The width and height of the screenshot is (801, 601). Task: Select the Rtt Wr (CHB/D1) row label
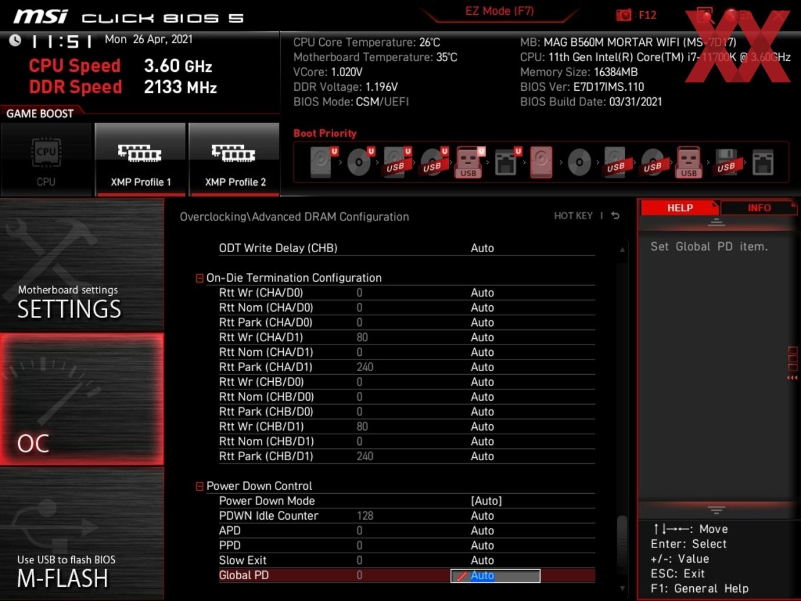[262, 426]
